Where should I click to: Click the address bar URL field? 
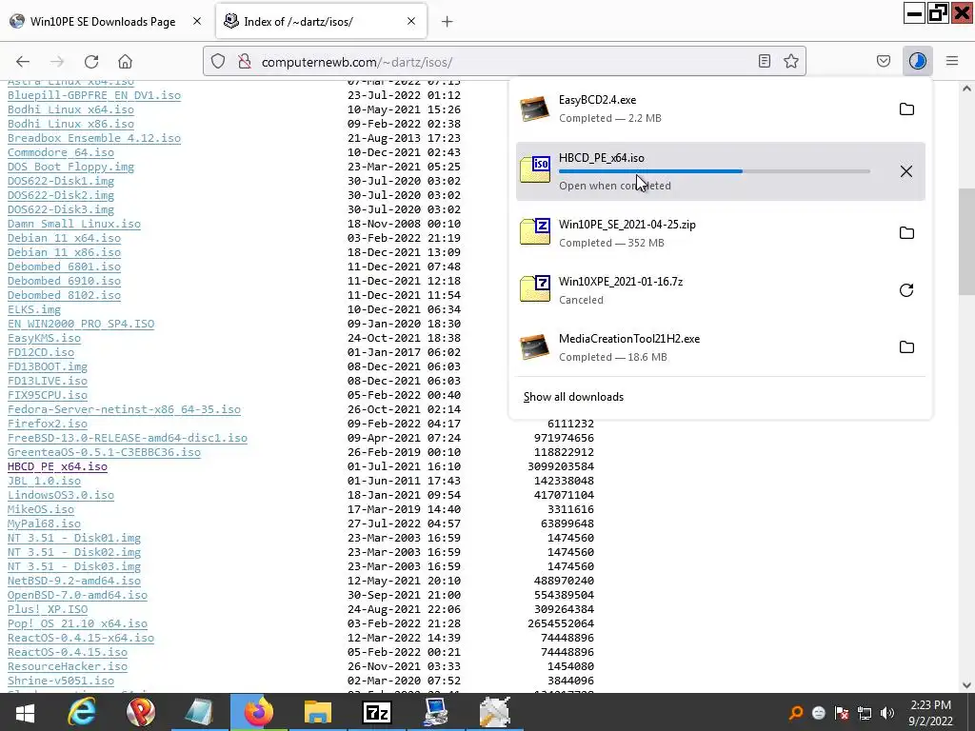(504, 62)
